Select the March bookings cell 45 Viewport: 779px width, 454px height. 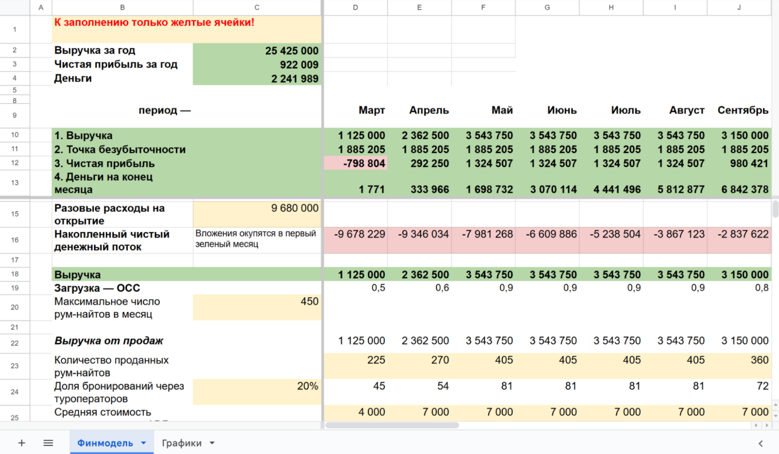pos(356,392)
